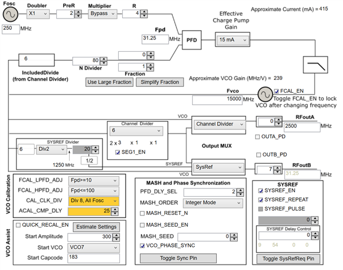Open the FCAL_HPFD_ADJ dropdown
This screenshot has height=270, width=343.
click(x=93, y=191)
